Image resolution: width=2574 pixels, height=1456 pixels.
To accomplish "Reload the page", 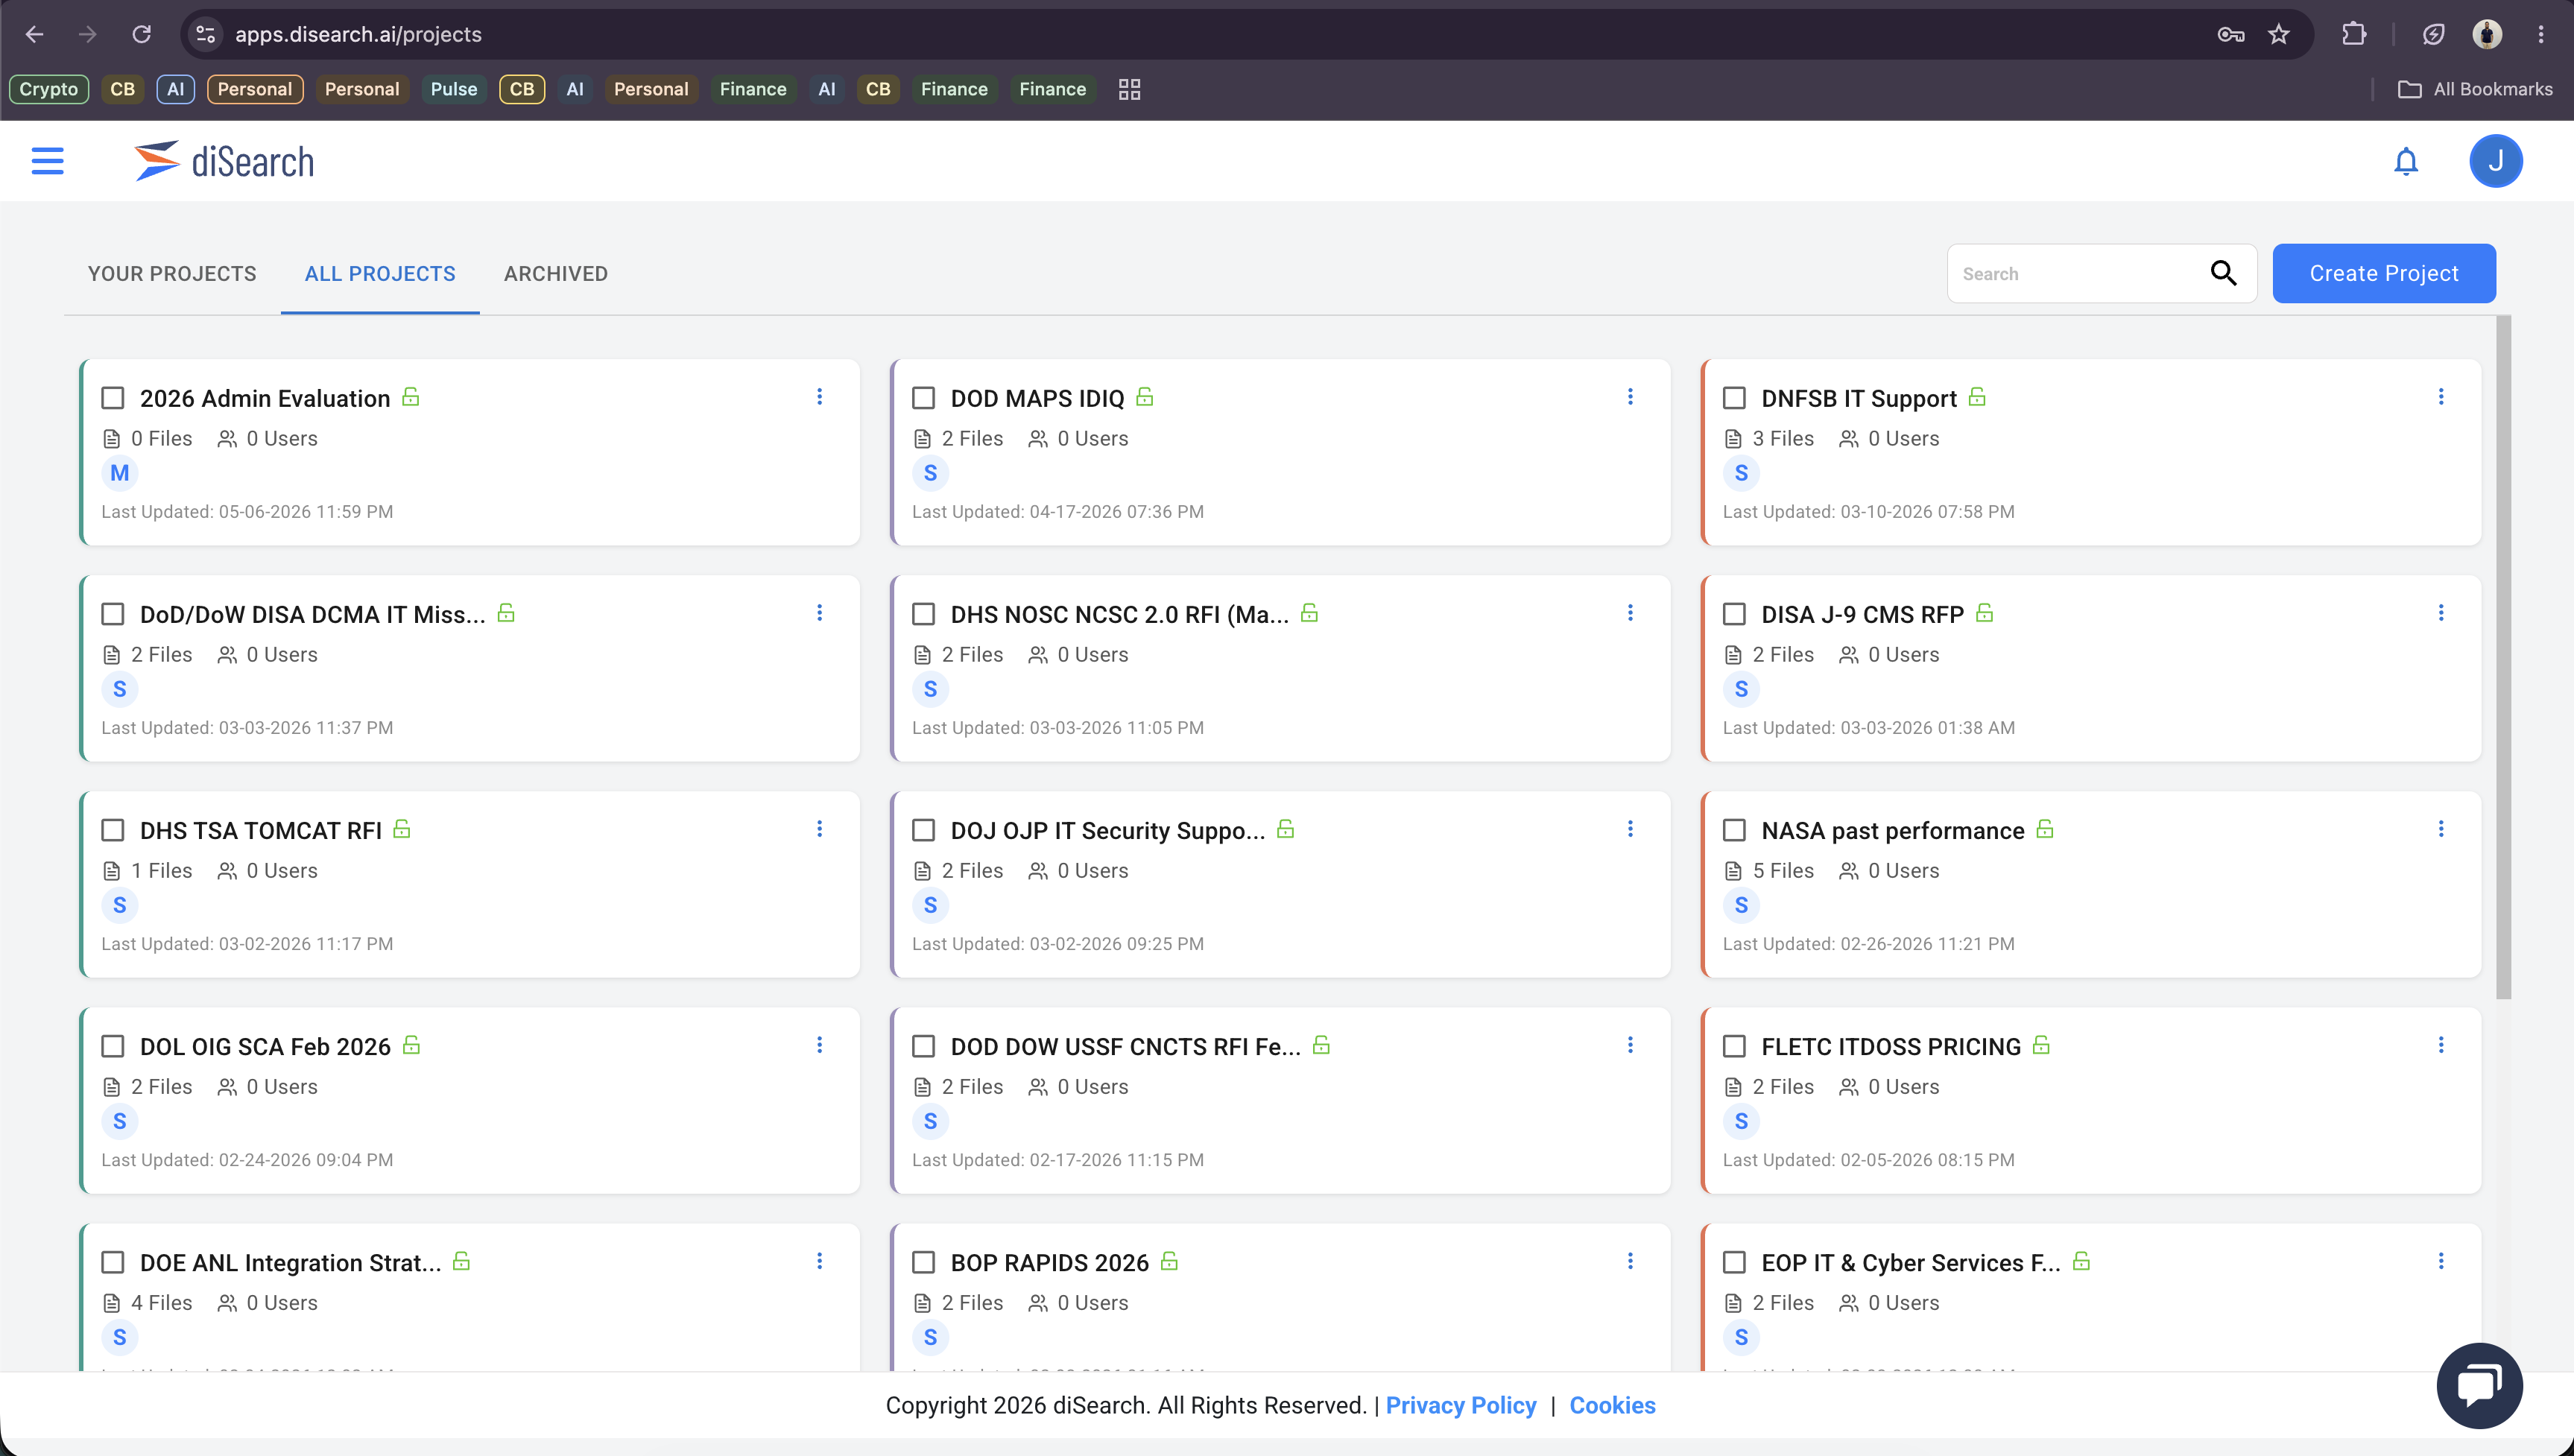I will tap(141, 34).
